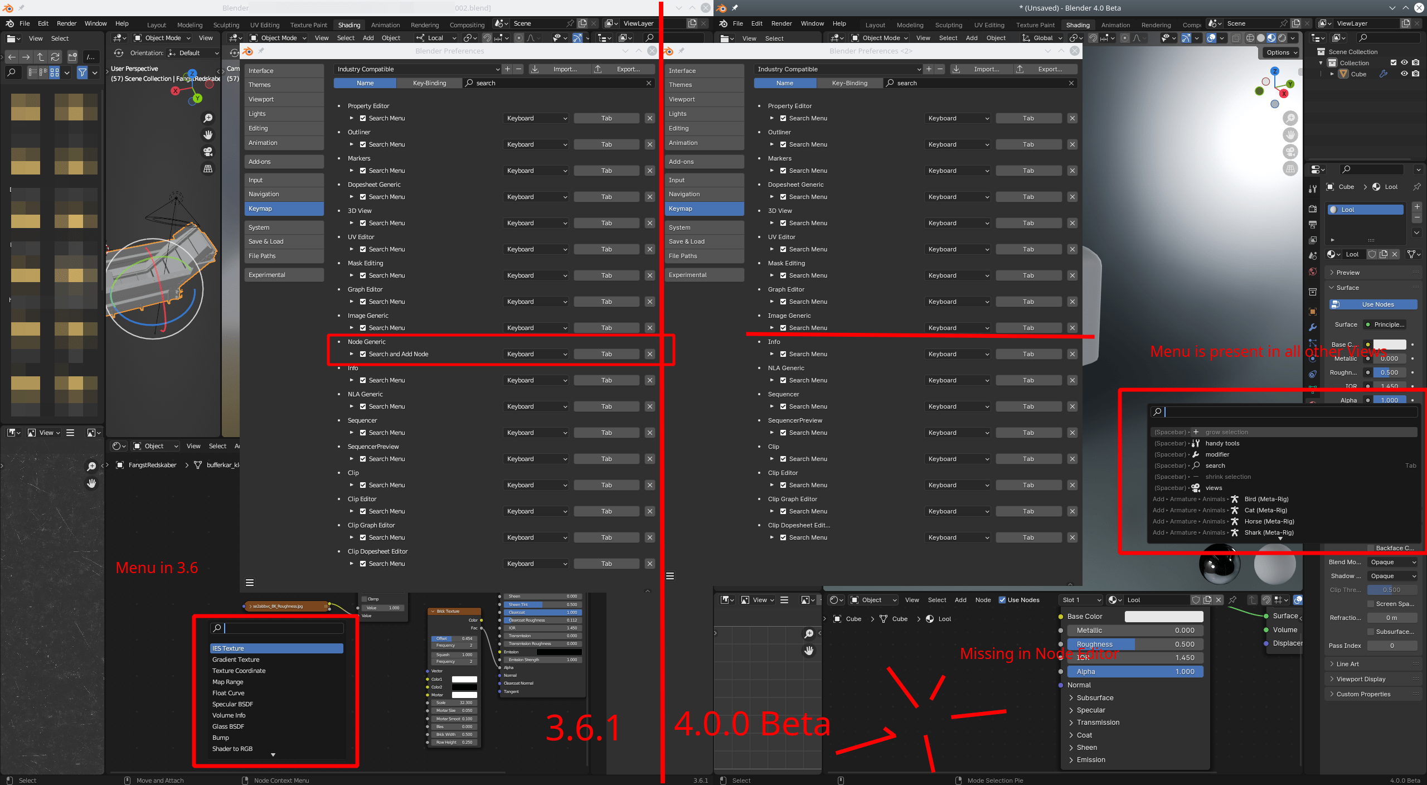Image resolution: width=1427 pixels, height=785 pixels.
Task: Hide the Cube using the eye visibility toggle
Action: (x=1404, y=75)
